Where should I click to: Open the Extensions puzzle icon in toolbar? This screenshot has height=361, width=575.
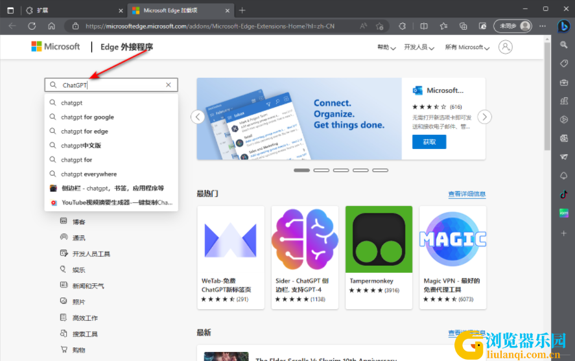coord(403,26)
